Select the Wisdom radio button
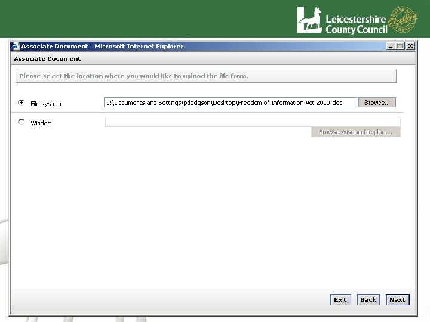Viewport: 430px width, 322px height. (21, 122)
